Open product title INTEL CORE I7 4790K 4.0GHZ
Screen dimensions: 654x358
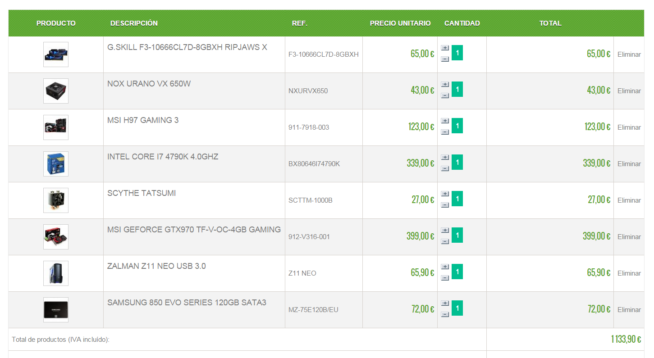tap(163, 157)
